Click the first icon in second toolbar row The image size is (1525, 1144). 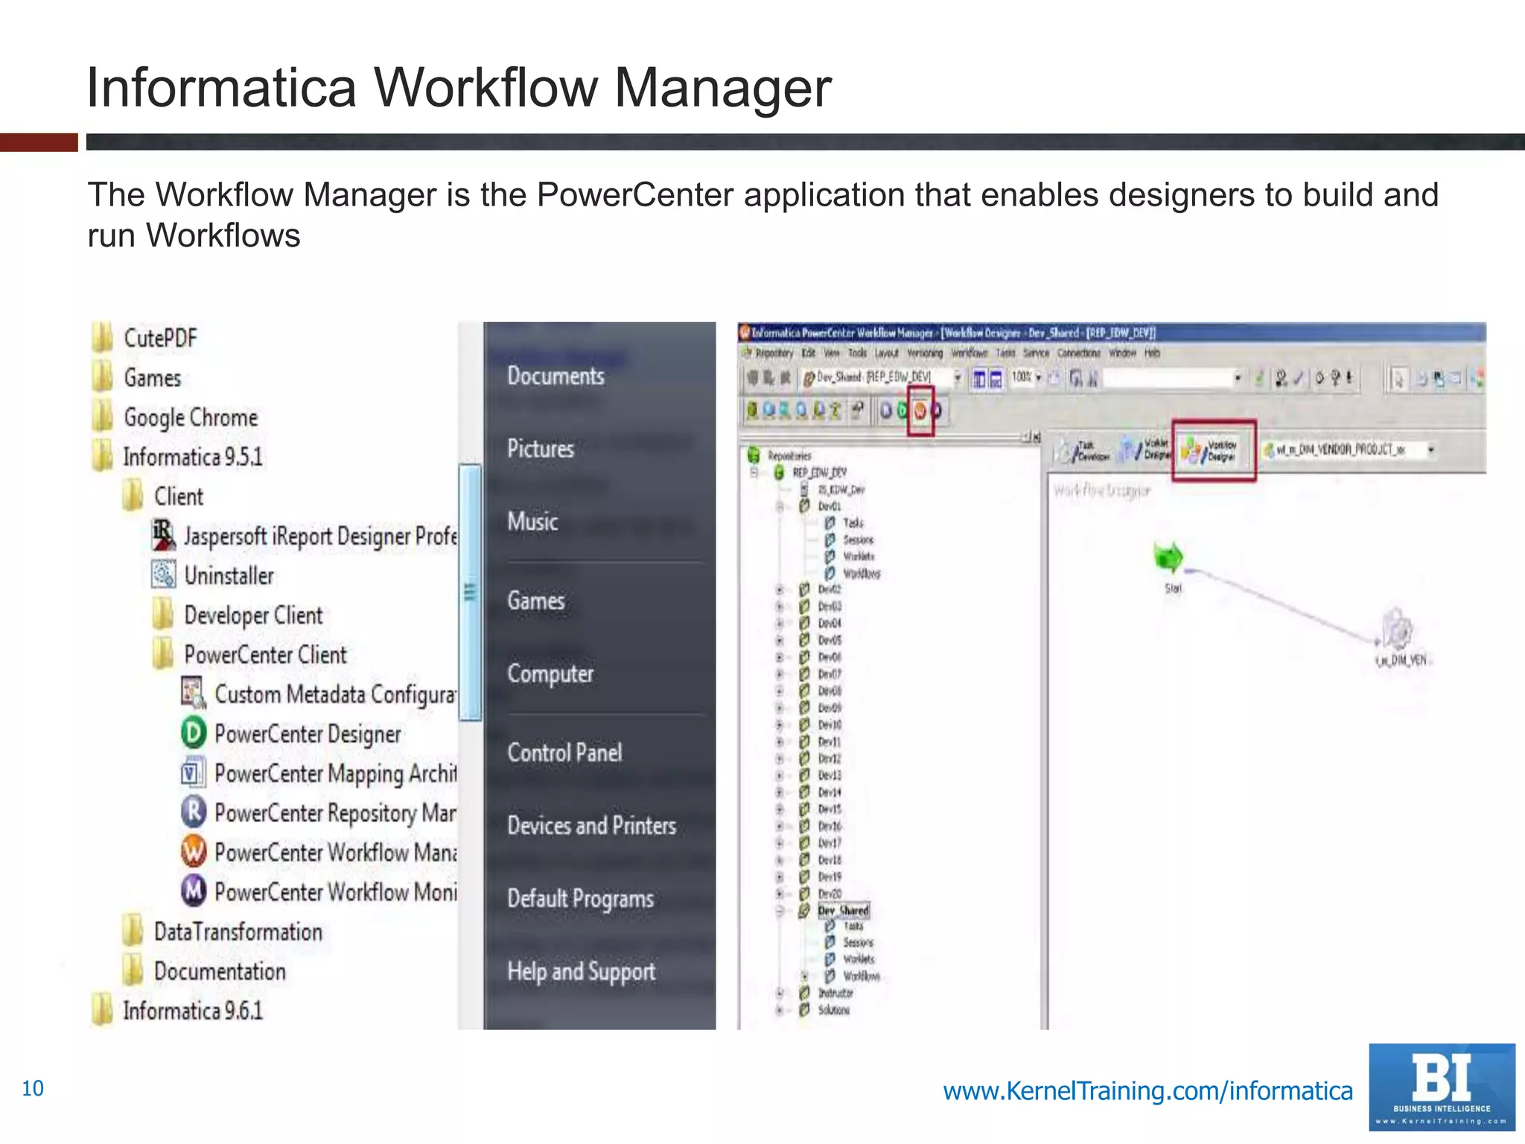(752, 410)
